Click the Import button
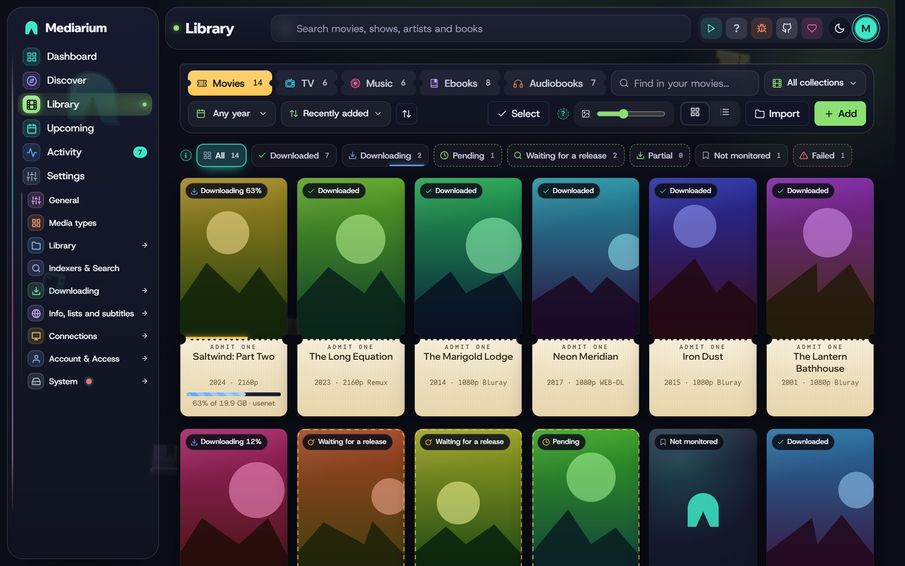Image resolution: width=905 pixels, height=566 pixels. 777,114
